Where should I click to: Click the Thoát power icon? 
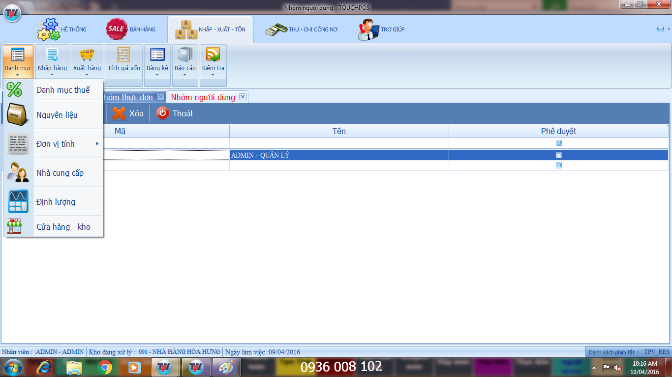[162, 113]
